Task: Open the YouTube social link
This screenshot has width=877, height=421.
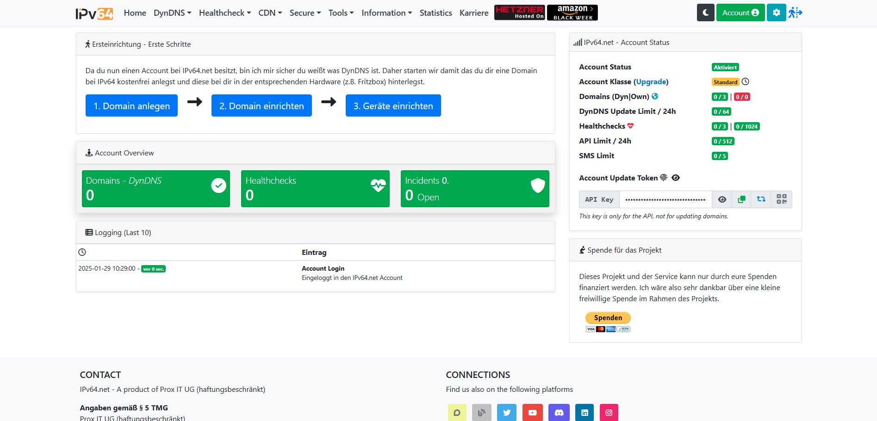Action: tap(532, 413)
